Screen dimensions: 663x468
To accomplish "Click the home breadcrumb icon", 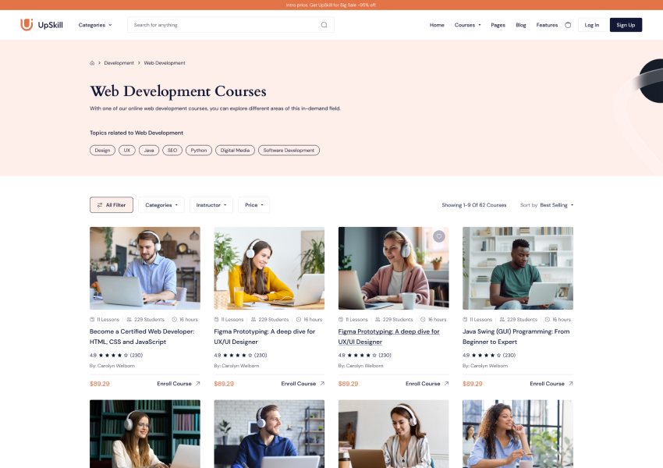I will tap(92, 63).
